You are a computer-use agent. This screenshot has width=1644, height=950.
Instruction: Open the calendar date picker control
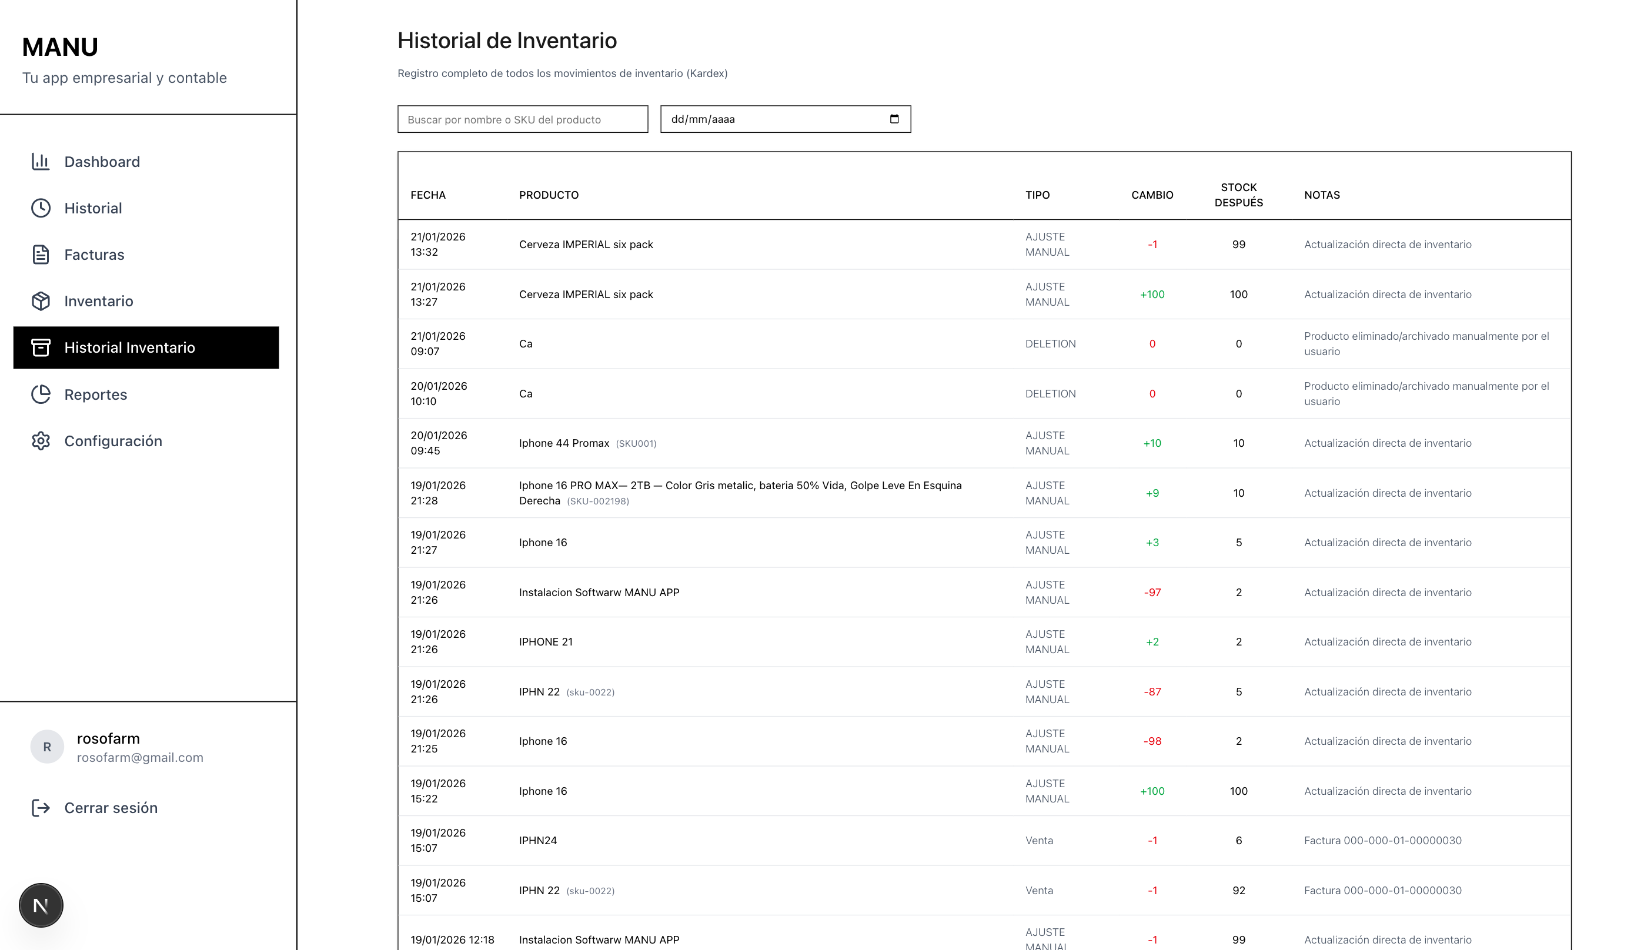pyautogui.click(x=894, y=119)
